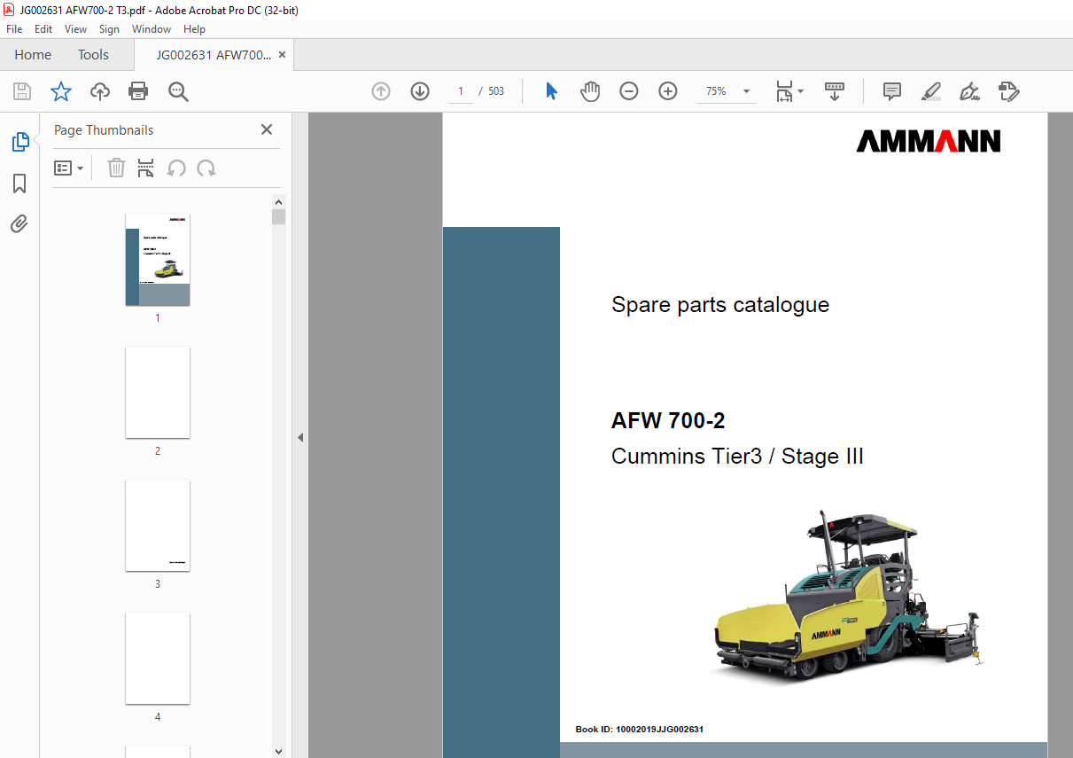Zoom in with plus icon
The image size is (1073, 758).
[668, 91]
